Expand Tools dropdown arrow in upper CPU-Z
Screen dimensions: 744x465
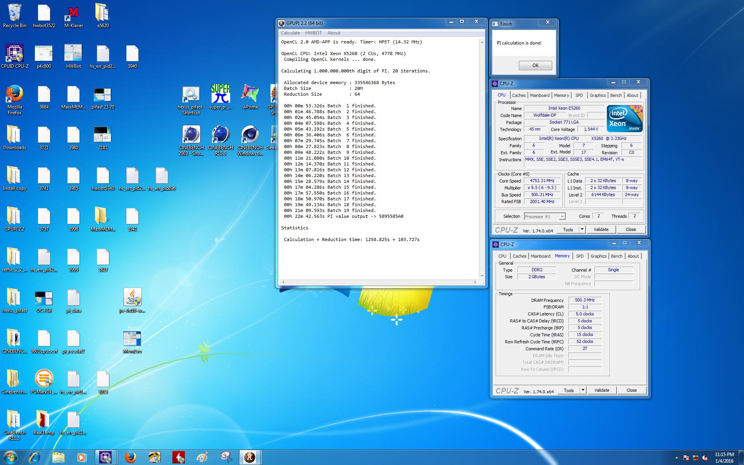coord(582,229)
